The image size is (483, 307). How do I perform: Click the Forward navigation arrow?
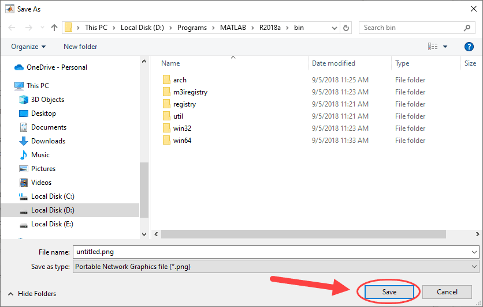pyautogui.click(x=29, y=28)
